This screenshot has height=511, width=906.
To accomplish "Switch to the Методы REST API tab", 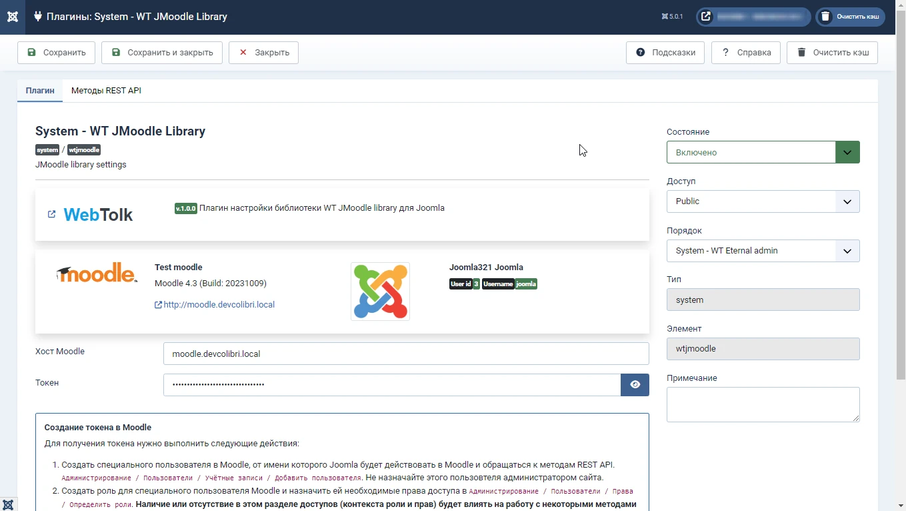I will pyautogui.click(x=106, y=90).
